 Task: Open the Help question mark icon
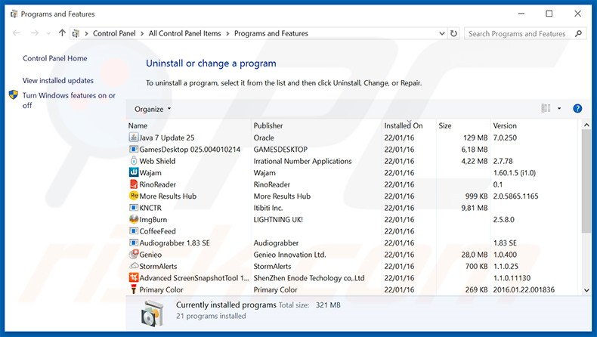[577, 109]
